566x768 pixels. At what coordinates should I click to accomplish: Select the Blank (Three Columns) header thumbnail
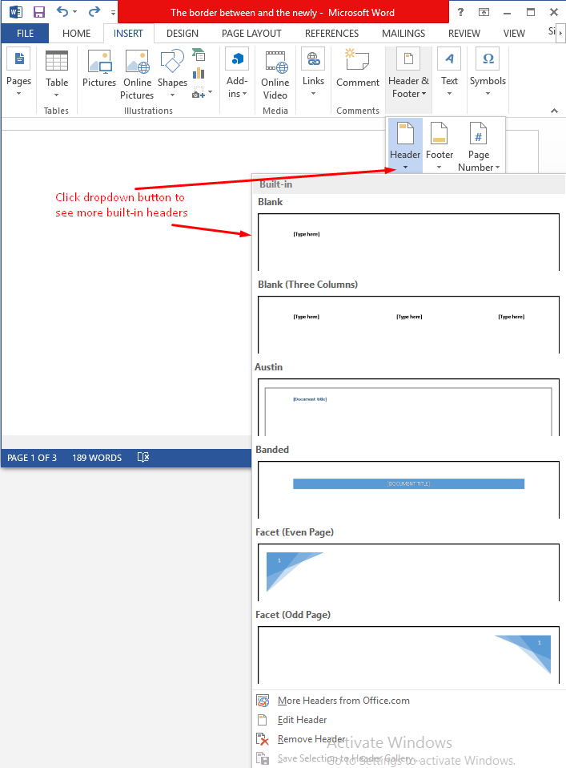408,324
